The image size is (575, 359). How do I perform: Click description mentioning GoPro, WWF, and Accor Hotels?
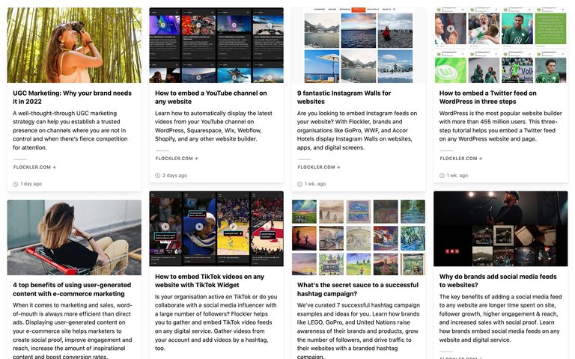(x=357, y=130)
